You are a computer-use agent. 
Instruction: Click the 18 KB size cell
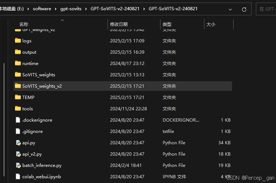coord(224,154)
